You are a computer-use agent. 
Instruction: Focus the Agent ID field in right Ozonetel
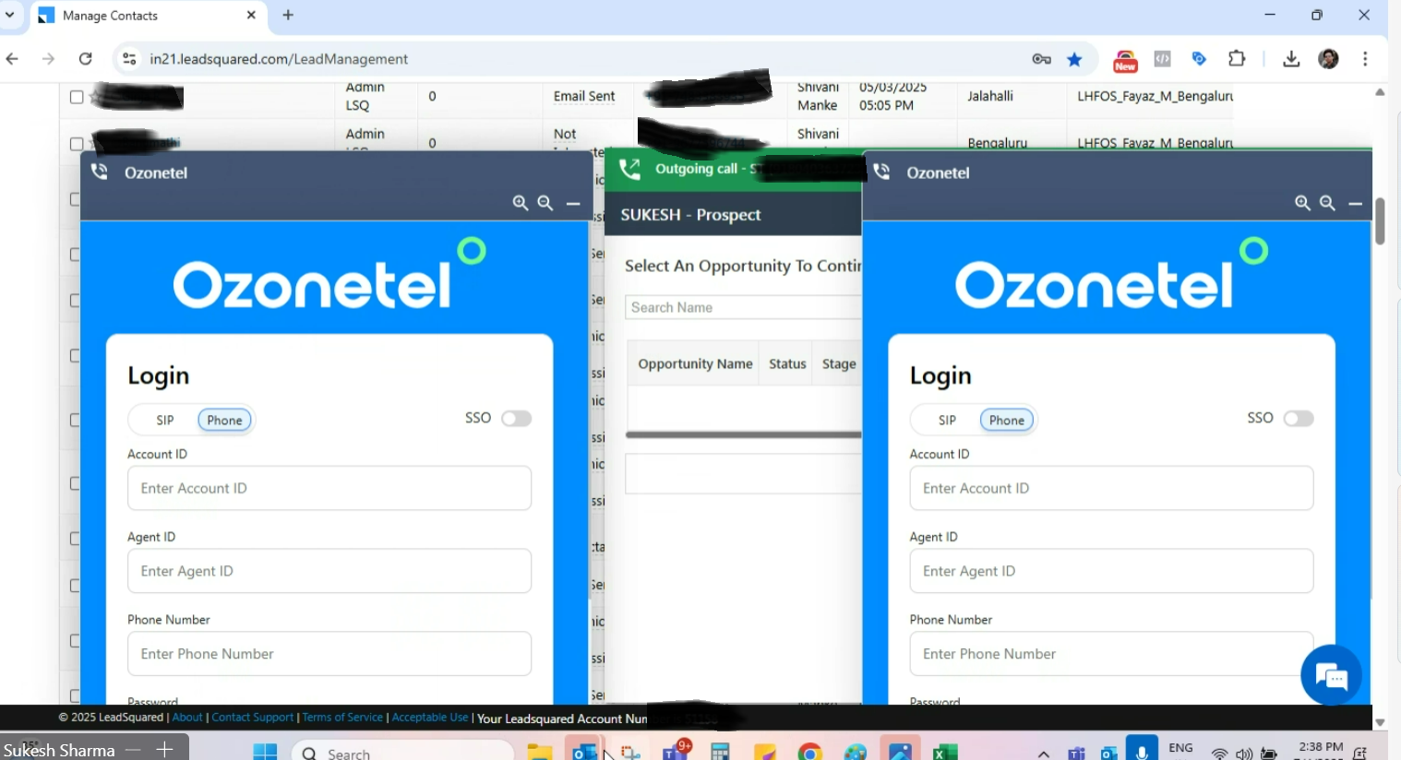pos(1111,571)
